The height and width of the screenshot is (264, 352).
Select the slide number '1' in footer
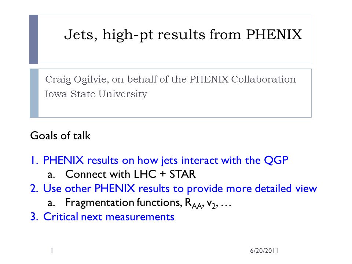[x=52, y=251]
